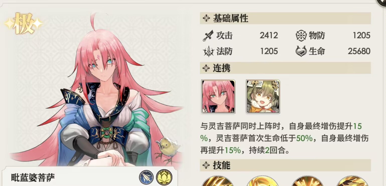
Task: Select green-haired 灵吉菩萨 thumbnail in 连携
Action: pyautogui.click(x=263, y=97)
